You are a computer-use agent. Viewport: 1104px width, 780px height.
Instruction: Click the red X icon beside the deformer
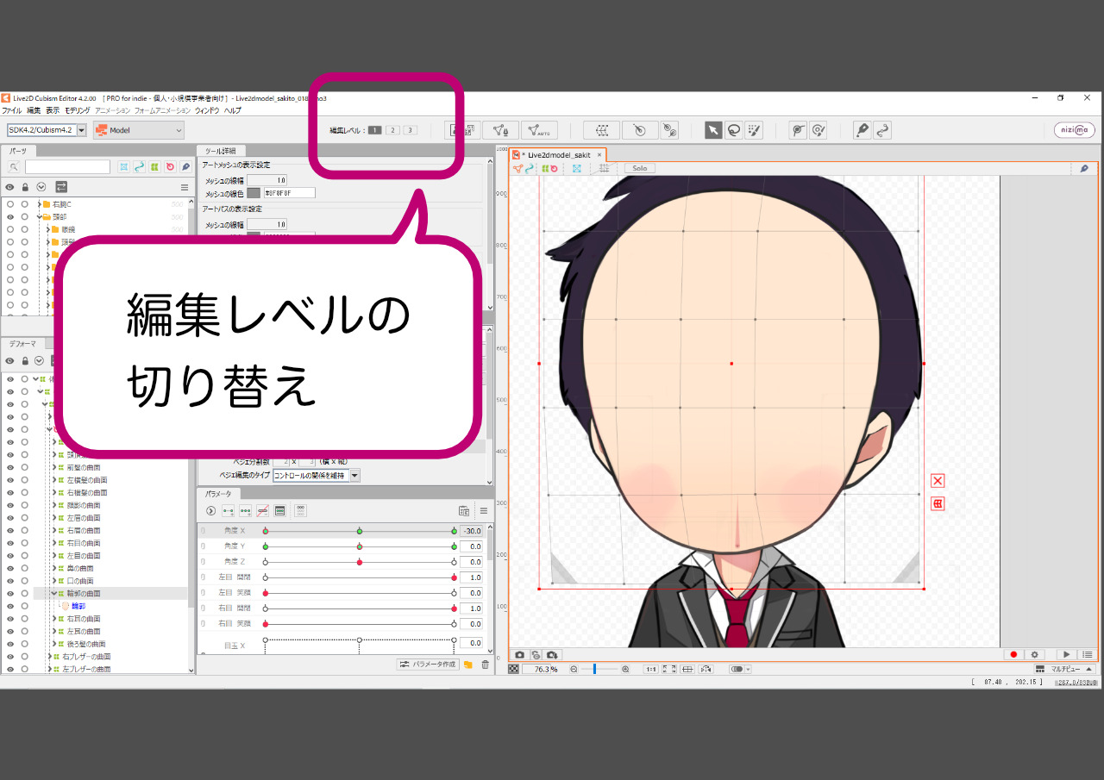click(938, 481)
